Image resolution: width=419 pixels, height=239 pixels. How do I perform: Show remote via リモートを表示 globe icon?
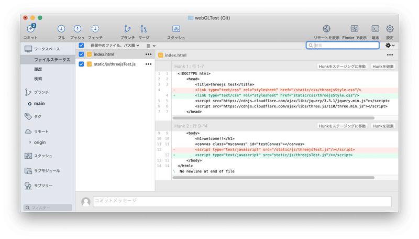[x=326, y=29]
